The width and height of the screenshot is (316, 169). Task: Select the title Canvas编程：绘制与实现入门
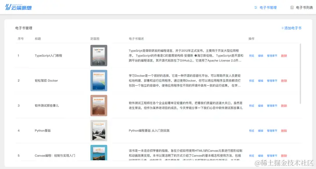tap(55, 156)
